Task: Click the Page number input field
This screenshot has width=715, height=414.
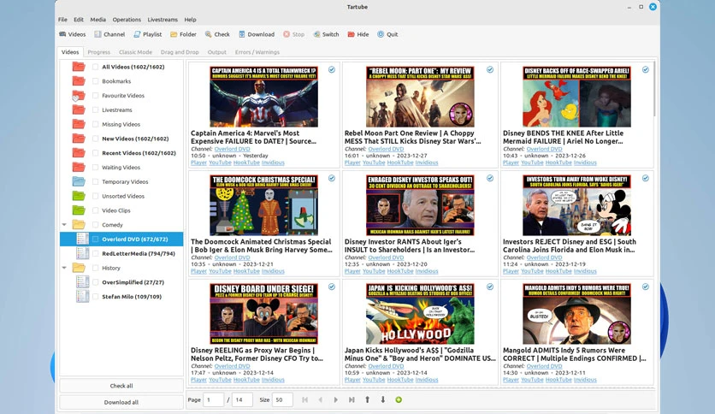Action: click(x=214, y=399)
